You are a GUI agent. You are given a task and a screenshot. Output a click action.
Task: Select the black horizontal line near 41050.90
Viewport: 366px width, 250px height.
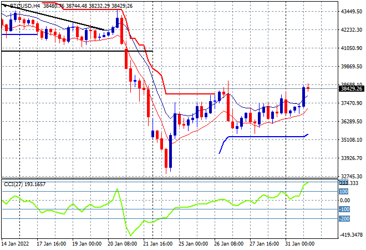click(77, 51)
